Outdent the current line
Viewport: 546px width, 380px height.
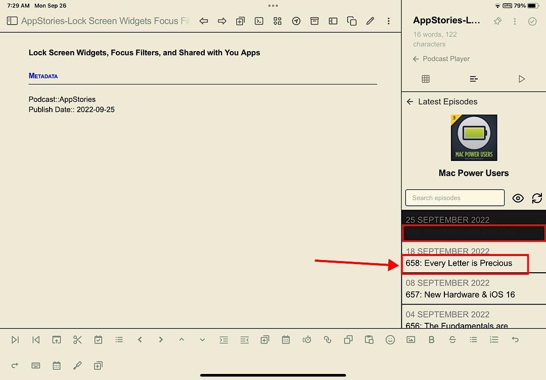[x=245, y=340]
